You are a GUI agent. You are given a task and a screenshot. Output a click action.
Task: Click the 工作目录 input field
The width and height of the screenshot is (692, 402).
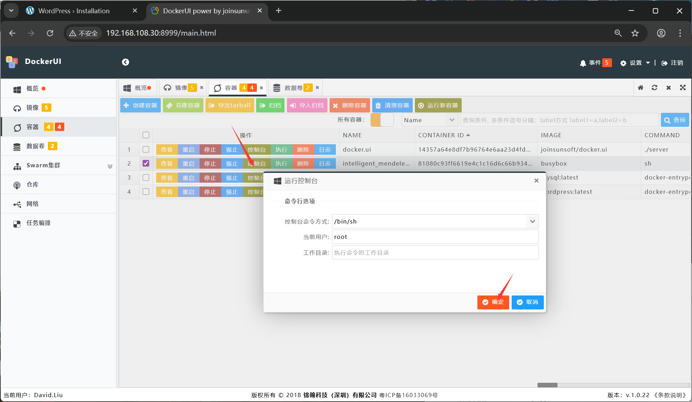(435, 253)
